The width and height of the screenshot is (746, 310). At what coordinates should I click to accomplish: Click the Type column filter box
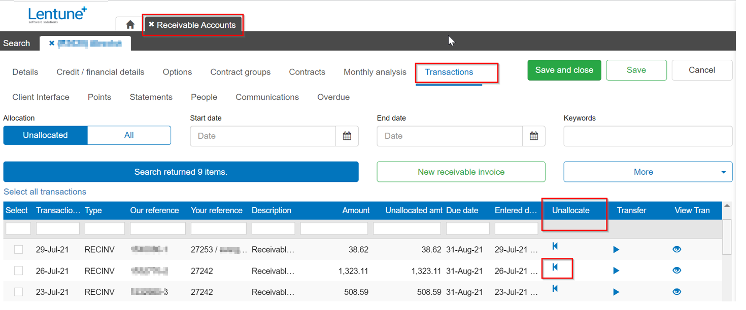[x=105, y=228]
